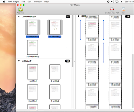This screenshot has width=134, height=112.
Task: Open the Edit menu
Action: pyautogui.click(x=29, y=1)
